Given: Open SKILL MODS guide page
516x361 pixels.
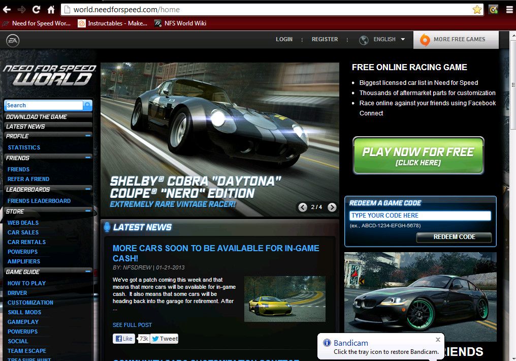Looking at the screenshot, I should pos(24,312).
